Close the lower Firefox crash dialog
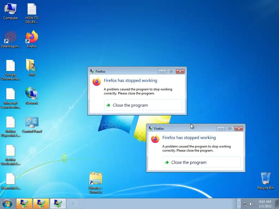This screenshot has width=279, height=209. pos(239,128)
